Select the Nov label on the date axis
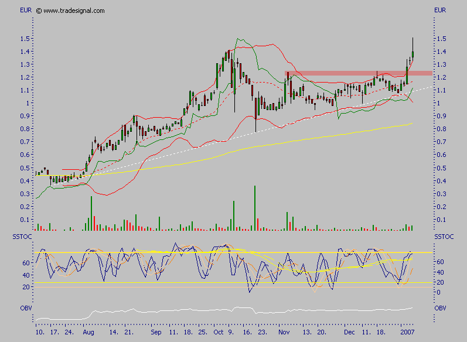This screenshot has height=342, width=467. tap(284, 332)
